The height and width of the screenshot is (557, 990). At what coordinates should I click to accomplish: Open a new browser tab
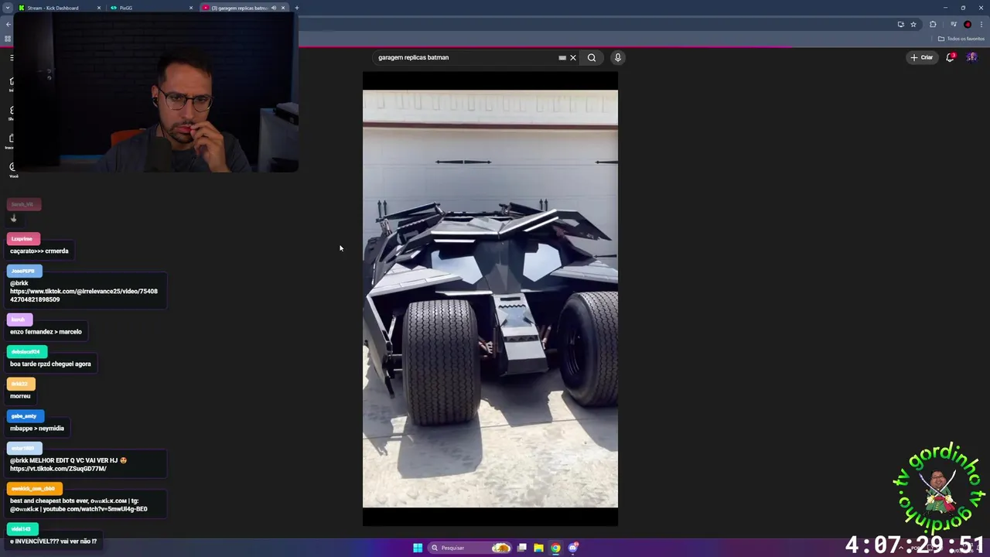tap(297, 8)
